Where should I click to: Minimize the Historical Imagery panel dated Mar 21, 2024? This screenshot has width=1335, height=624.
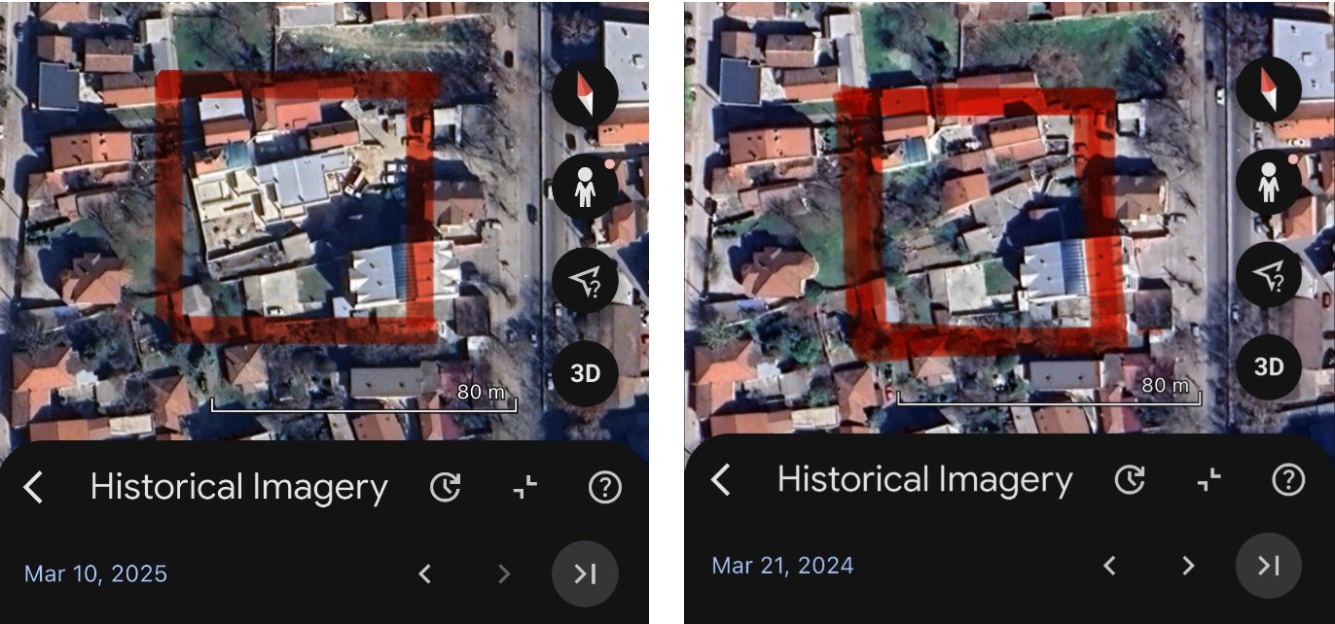tap(1209, 479)
